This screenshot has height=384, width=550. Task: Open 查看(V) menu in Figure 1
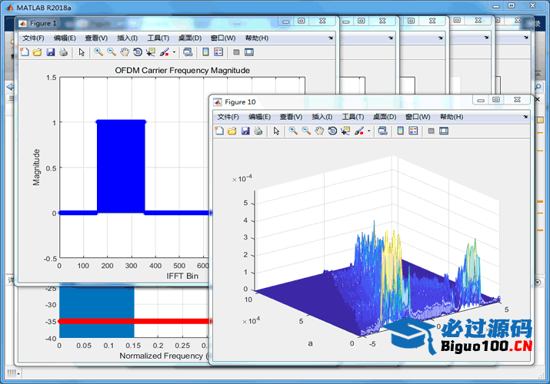click(x=95, y=38)
